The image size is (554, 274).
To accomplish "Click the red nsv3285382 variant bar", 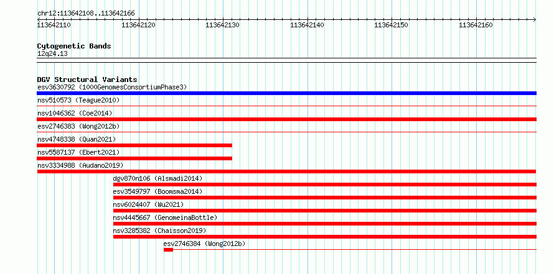I will click(x=325, y=237).
